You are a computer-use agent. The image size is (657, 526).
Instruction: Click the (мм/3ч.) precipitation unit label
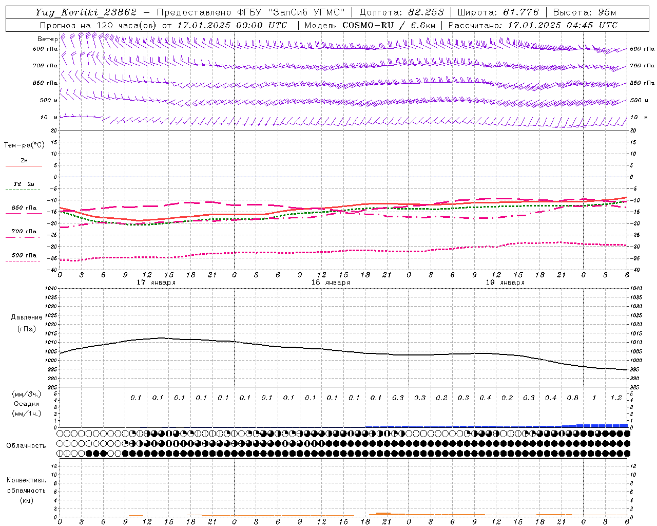27,394
